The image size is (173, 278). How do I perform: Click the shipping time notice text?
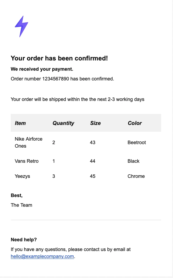tap(77, 99)
